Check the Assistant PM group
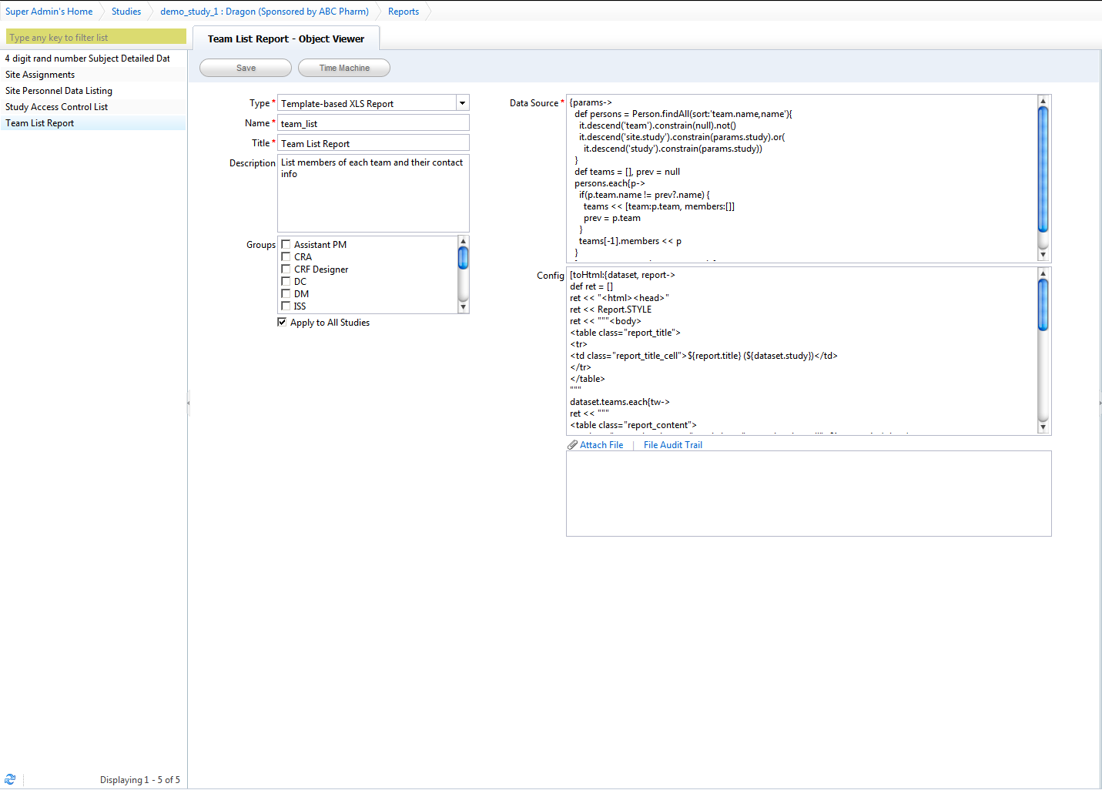The height and width of the screenshot is (790, 1102). (x=286, y=245)
